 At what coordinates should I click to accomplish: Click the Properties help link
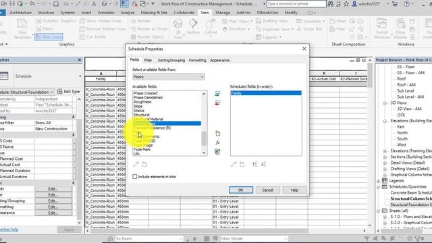9,230
